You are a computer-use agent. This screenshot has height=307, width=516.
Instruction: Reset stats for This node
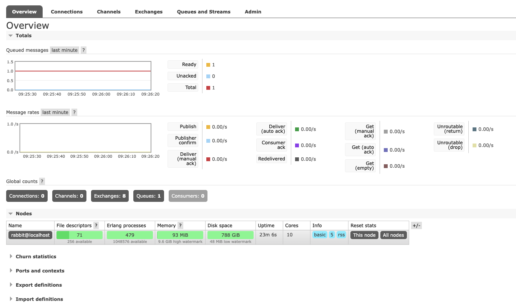point(364,235)
